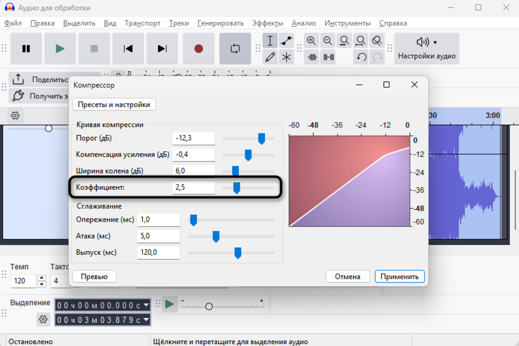Toggle the Multi-tool asterisk button

click(x=286, y=57)
